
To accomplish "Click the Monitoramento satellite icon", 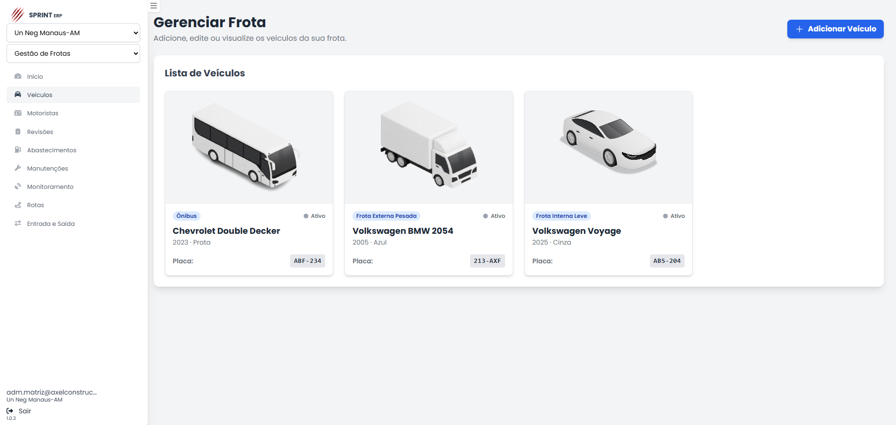I will (18, 186).
